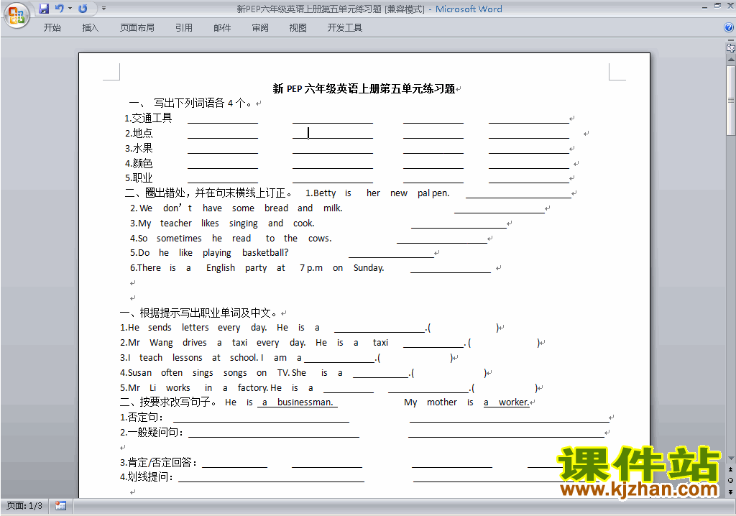Click the word 'singing' in sentence 3
Viewport: 736px width, 516px height.
coord(243,224)
